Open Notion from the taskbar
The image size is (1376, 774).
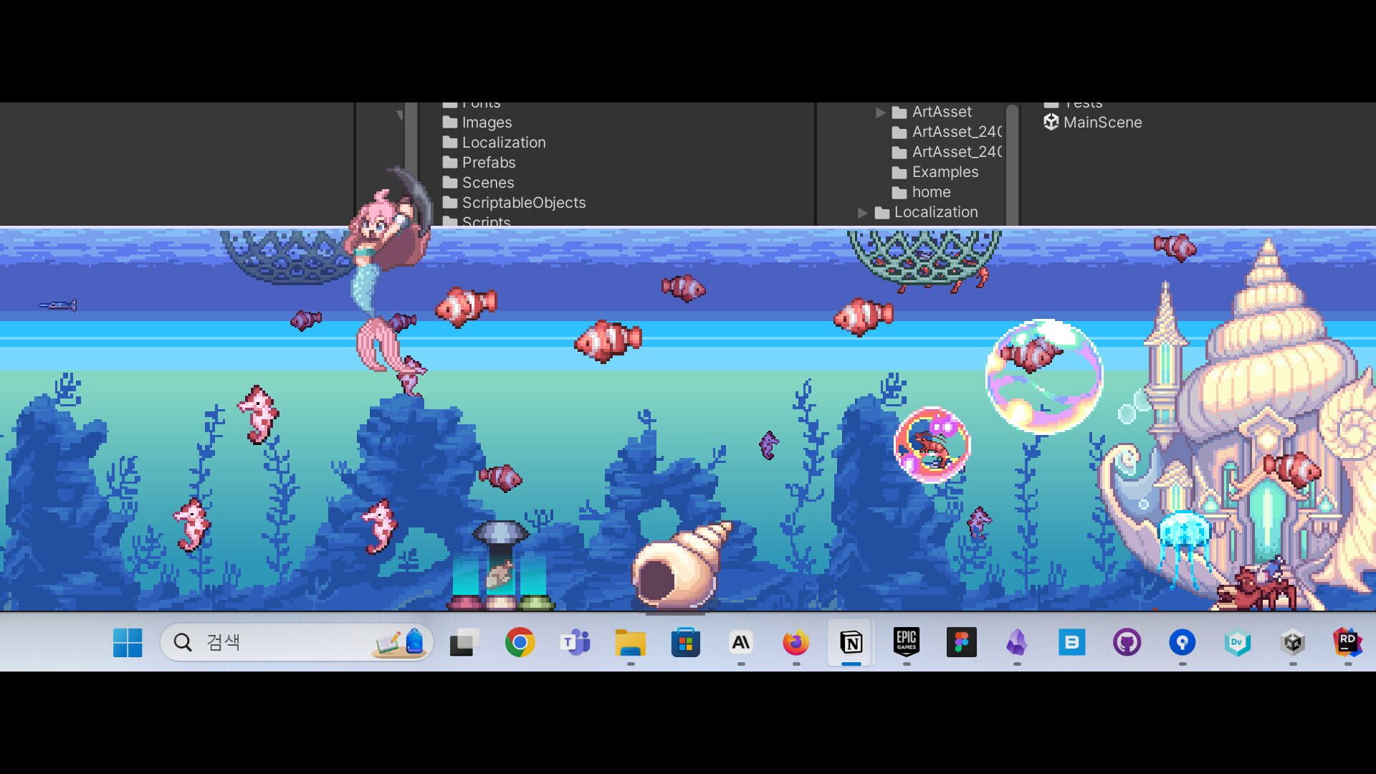pyautogui.click(x=851, y=643)
